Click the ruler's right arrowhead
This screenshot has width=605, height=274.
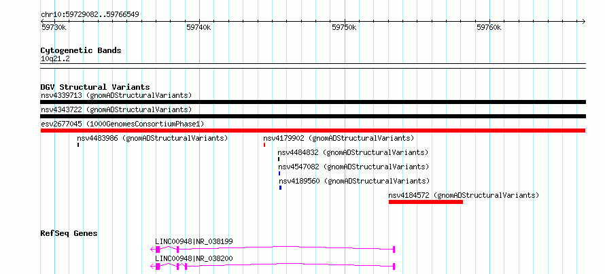tap(583, 21)
